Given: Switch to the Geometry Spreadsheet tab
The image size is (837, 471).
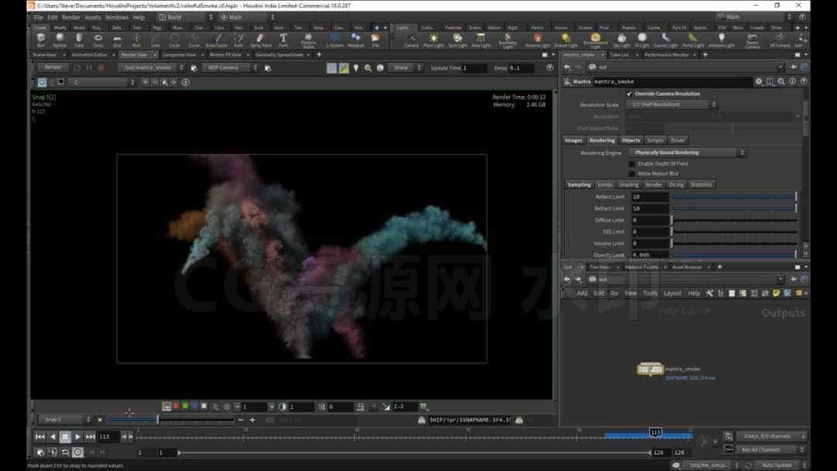Looking at the screenshot, I should pyautogui.click(x=279, y=54).
